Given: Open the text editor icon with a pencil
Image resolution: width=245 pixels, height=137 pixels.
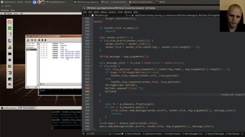Looking at the screenshot, I should pyautogui.click(x=10, y=35).
